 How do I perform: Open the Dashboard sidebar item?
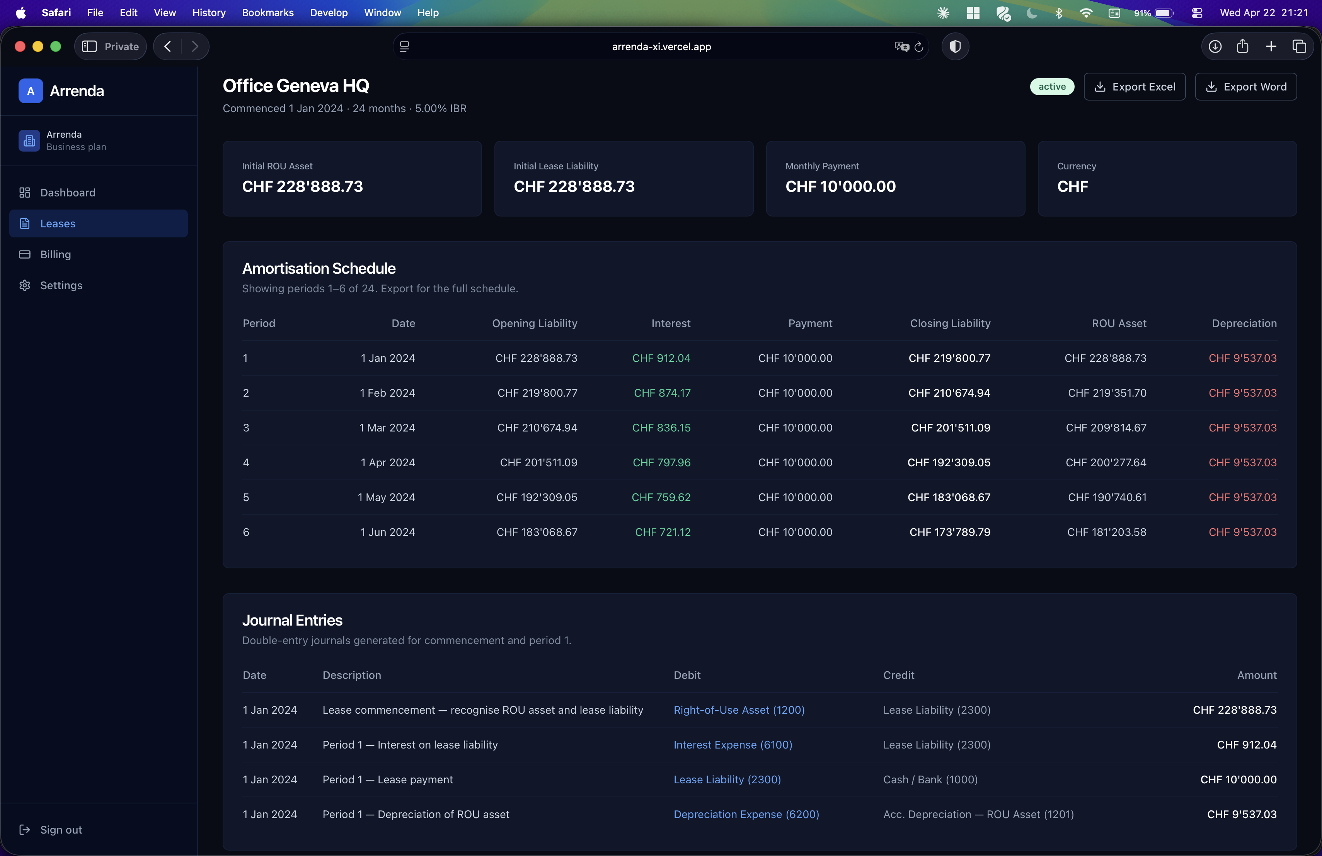pyautogui.click(x=67, y=192)
